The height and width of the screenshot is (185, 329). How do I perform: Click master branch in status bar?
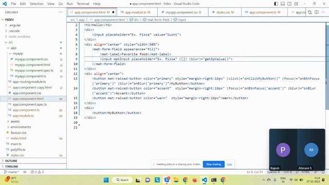tap(11, 172)
